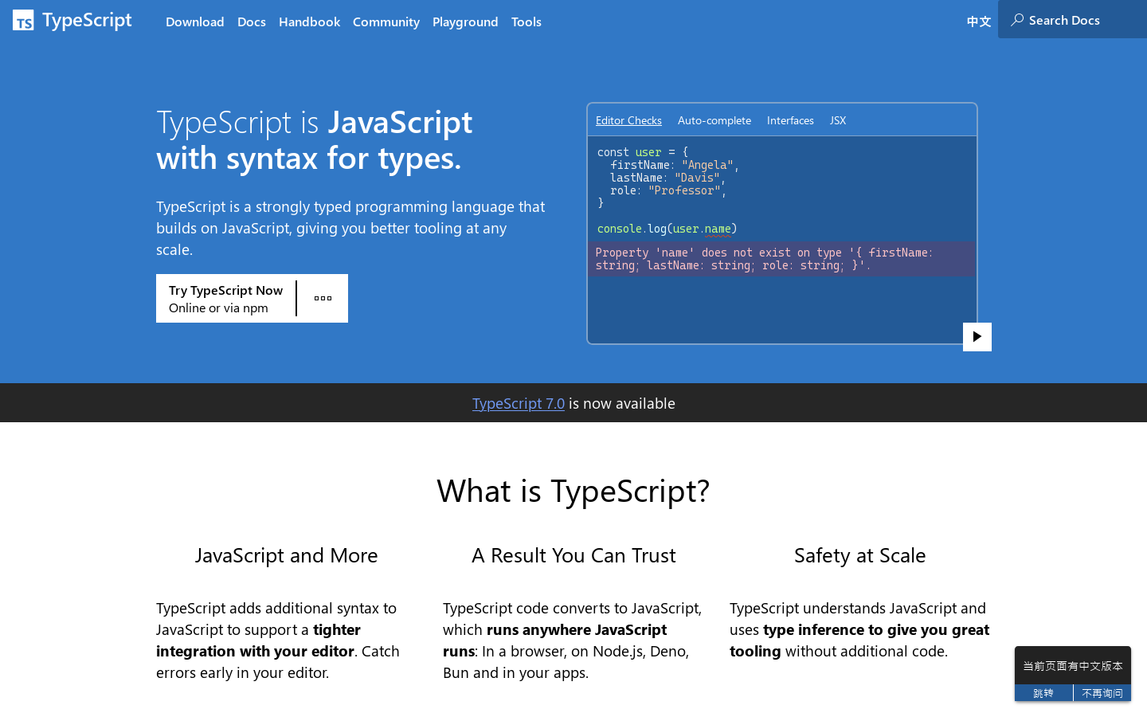Click Try TypeScript Now button
Screen dimensions: 1147x717
[225, 299]
